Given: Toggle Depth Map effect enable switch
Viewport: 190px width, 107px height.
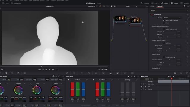Looking at the screenshot, I should pyautogui.click(x=152, y=15).
